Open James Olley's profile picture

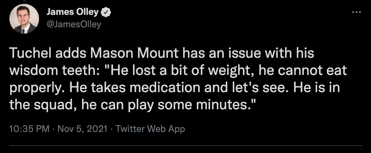(24, 19)
